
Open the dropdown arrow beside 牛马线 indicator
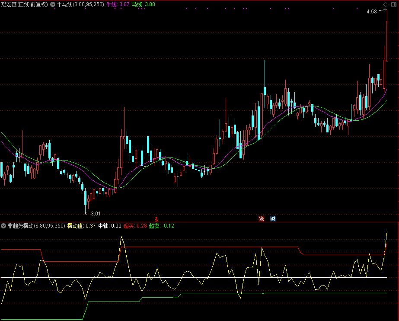point(53,4)
